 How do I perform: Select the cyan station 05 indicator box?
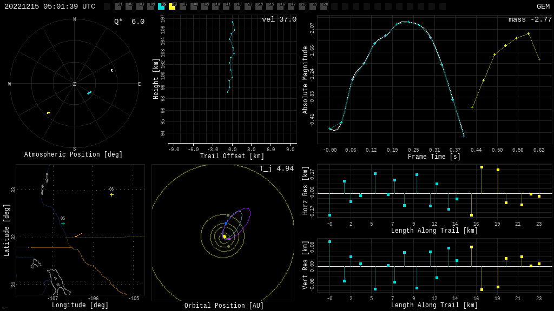[161, 6]
